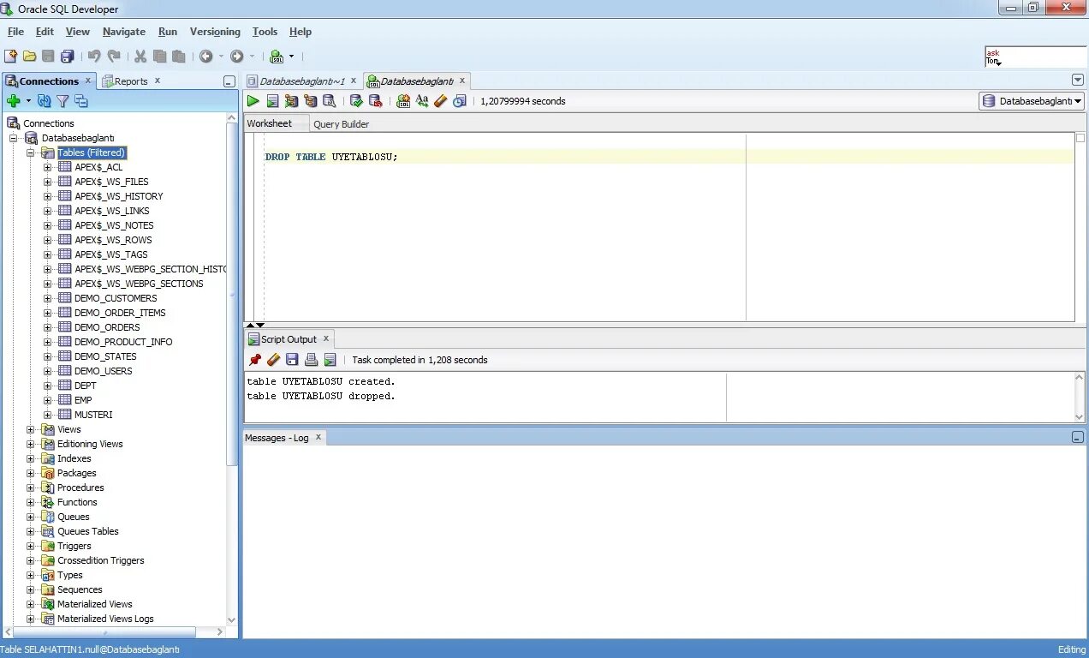Open the Versioning menu
Screen dimensions: 1089x658
(215, 32)
